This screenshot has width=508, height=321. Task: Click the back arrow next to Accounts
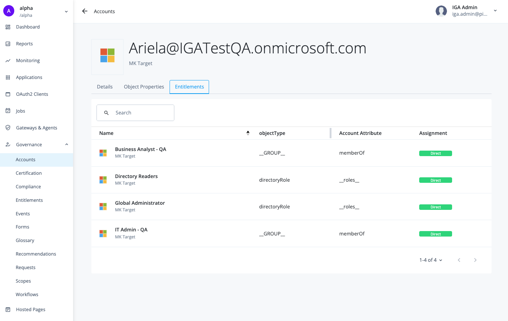pyautogui.click(x=85, y=11)
